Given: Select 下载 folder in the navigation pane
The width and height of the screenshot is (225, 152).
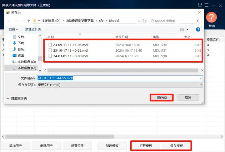Looking at the screenshot, I should pos(21,43).
